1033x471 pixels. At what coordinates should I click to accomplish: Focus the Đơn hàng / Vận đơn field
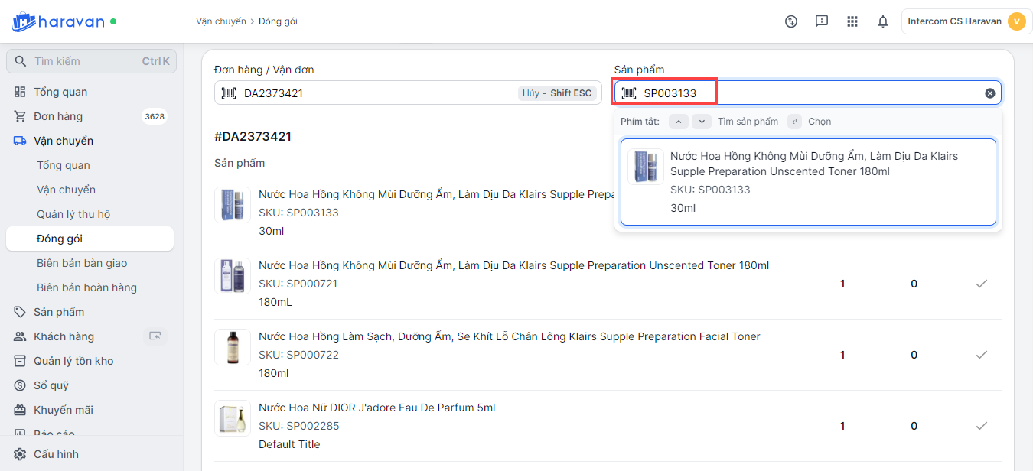[408, 93]
